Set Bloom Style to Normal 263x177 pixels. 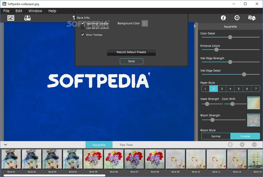[216, 136]
